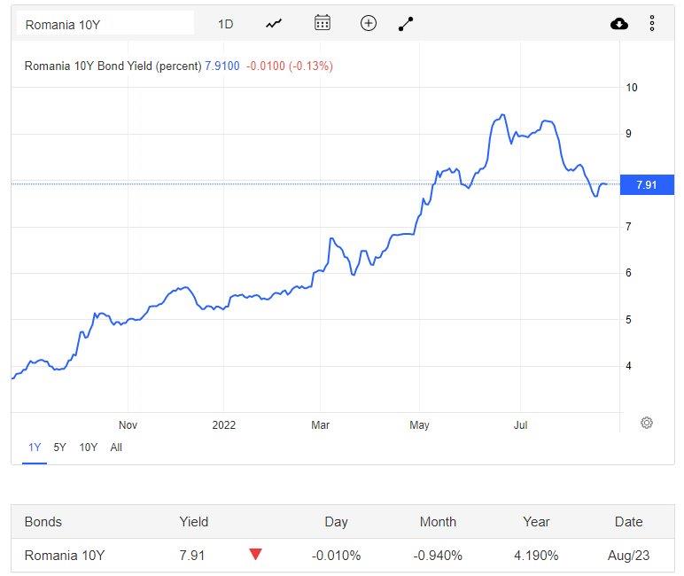Click the 7.91 current price label
684x576 pixels.
pyautogui.click(x=648, y=184)
